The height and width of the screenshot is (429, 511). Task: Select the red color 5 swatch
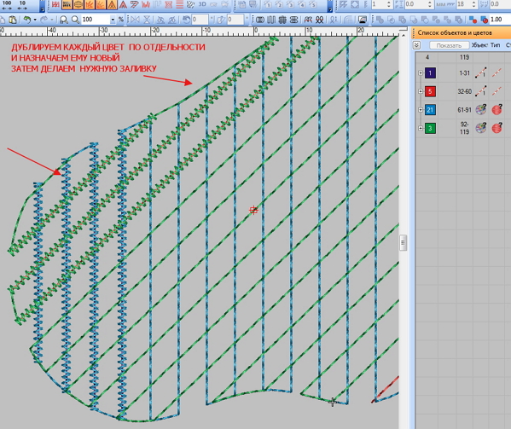coord(430,91)
